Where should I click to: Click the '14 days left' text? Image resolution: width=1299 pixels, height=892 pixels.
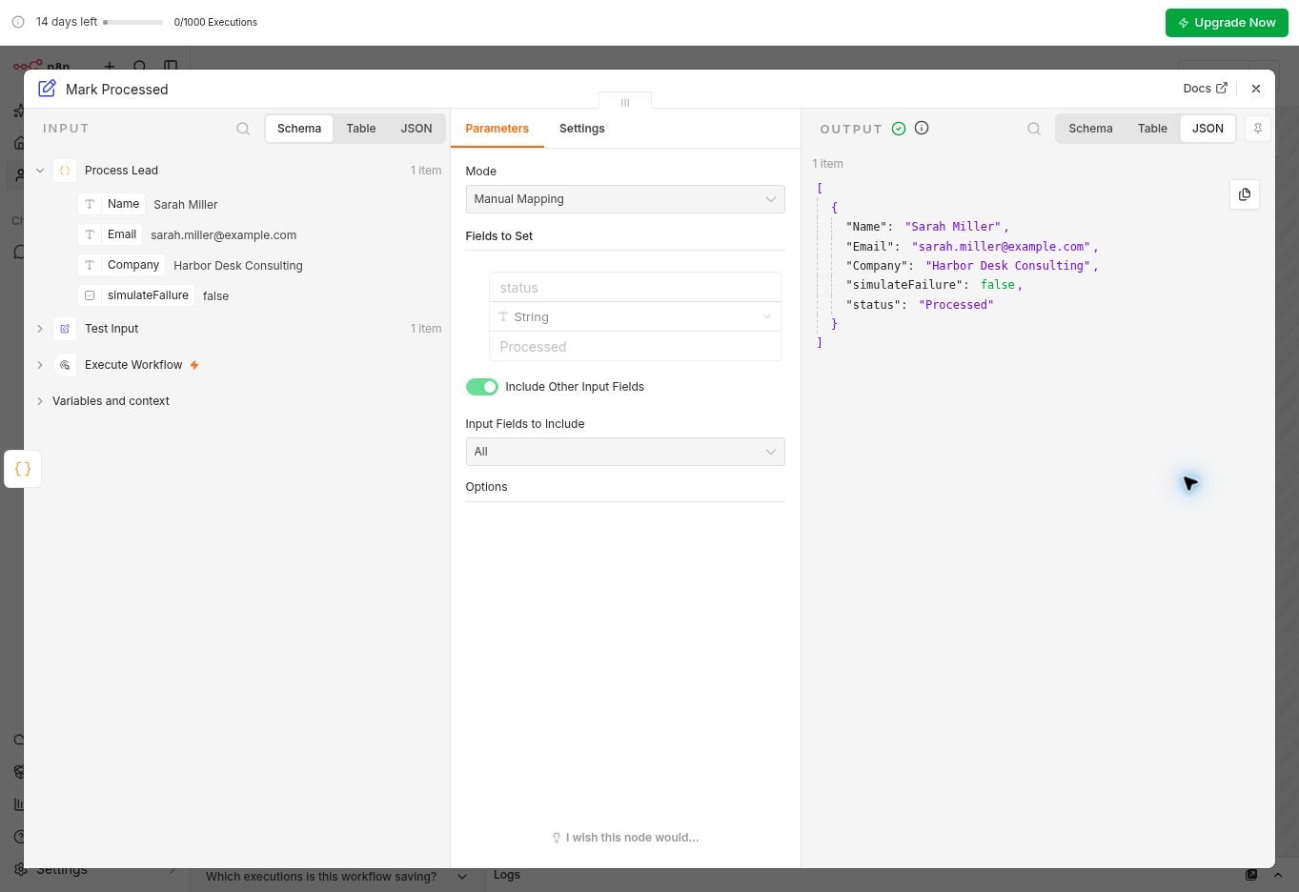pyautogui.click(x=67, y=22)
